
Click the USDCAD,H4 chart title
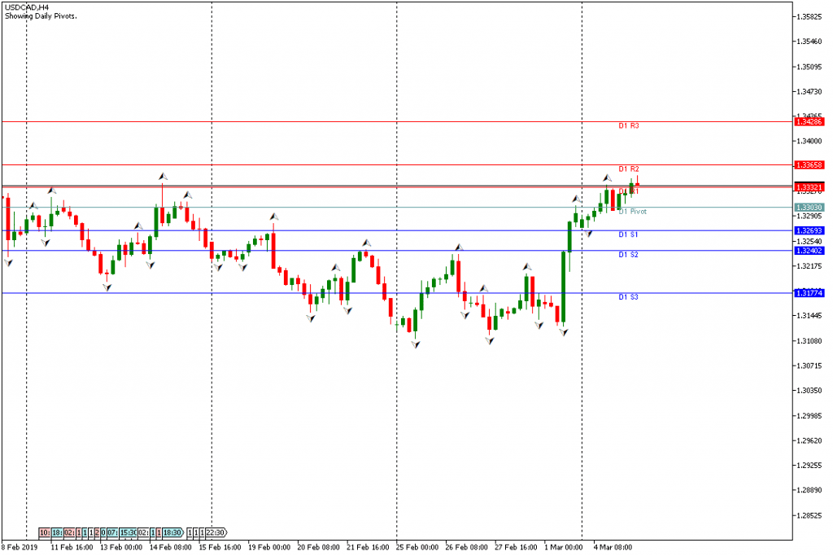coord(26,7)
